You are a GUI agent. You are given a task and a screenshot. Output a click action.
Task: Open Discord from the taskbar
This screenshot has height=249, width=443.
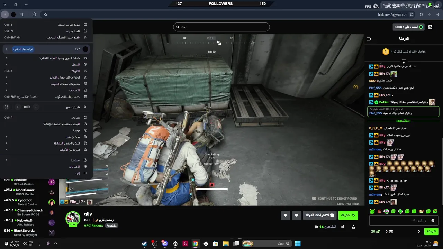pos(165,243)
